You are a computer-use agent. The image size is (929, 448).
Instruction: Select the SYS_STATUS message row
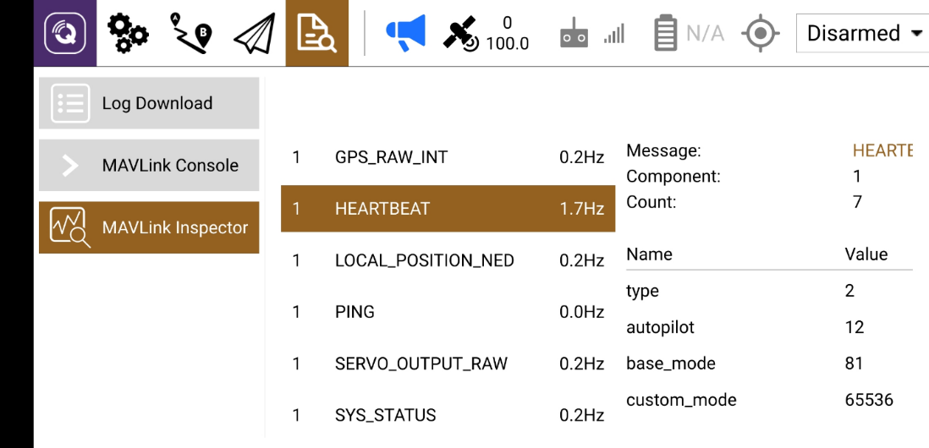(x=448, y=415)
